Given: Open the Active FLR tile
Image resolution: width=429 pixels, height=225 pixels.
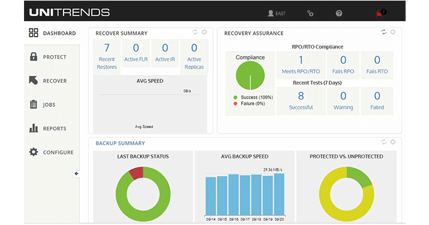Looking at the screenshot, I should point(136,54).
